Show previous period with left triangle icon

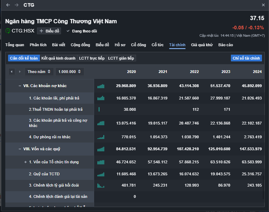(x=12, y=72)
